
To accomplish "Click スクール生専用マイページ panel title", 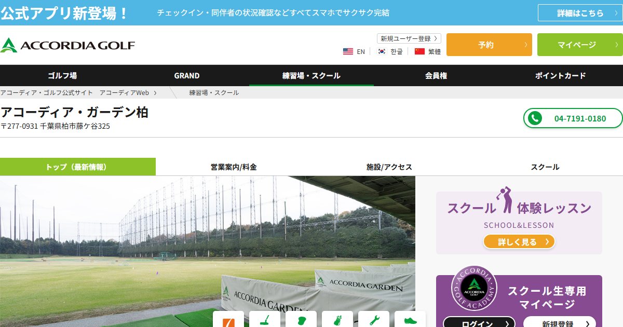I will tap(547, 297).
